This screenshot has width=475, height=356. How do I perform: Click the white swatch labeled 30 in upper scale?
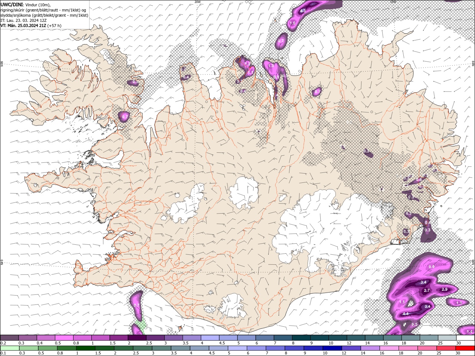(466, 338)
